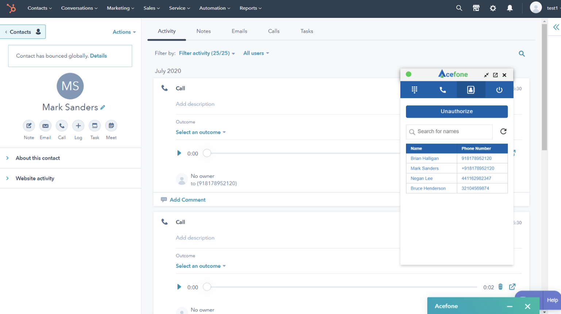This screenshot has width=561, height=314.
Task: Click the Unauthorize button
Action: click(457, 111)
